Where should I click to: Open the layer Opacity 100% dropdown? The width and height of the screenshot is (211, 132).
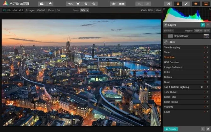198,31
